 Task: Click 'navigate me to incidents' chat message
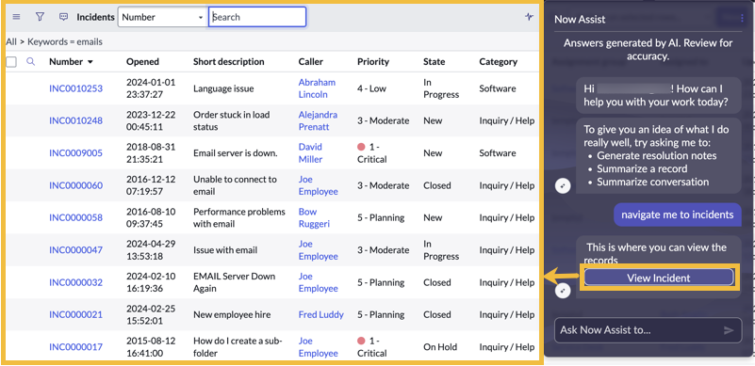[677, 215]
